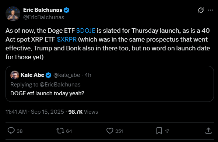Click Eric Balchunas's blue verified badge
Image resolution: width=218 pixels, height=142 pixels.
point(66,10)
